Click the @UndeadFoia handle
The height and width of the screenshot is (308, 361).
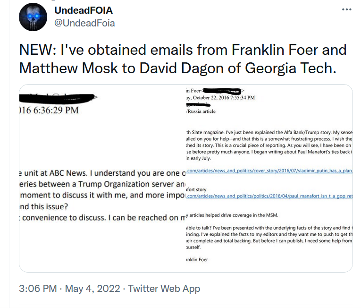85,23
